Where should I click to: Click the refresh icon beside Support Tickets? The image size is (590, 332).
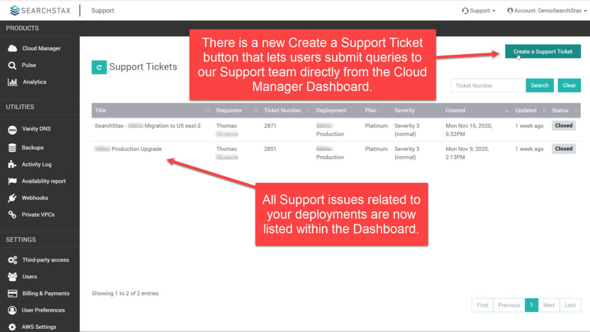coord(99,67)
